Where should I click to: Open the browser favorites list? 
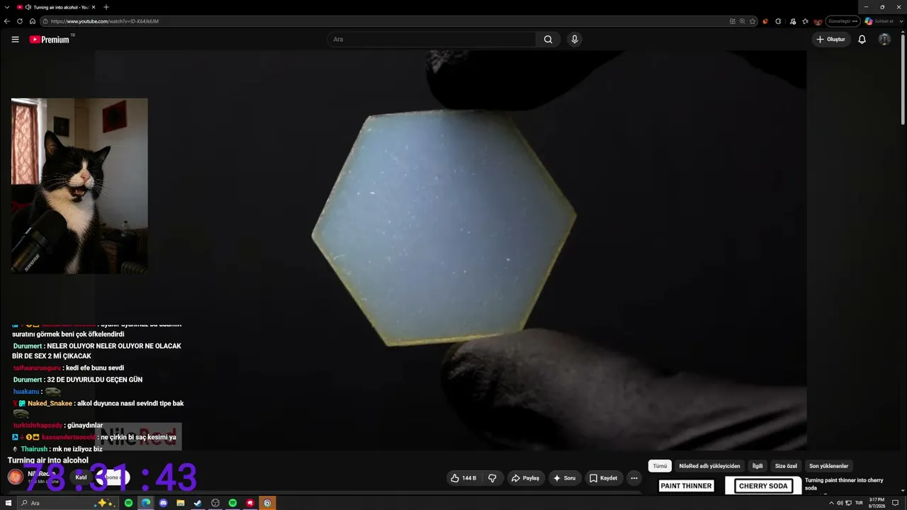(x=805, y=21)
